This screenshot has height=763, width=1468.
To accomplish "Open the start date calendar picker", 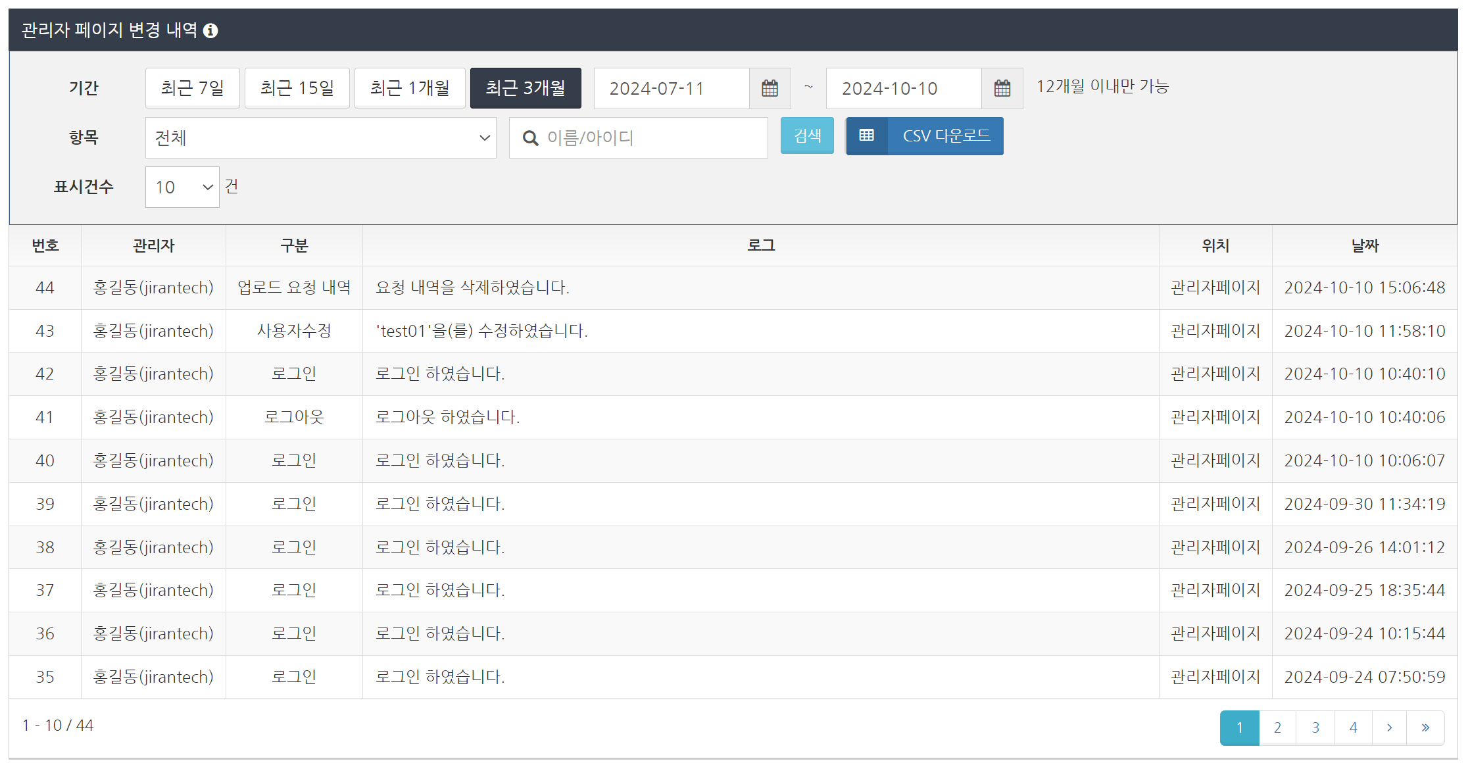I will tap(770, 88).
